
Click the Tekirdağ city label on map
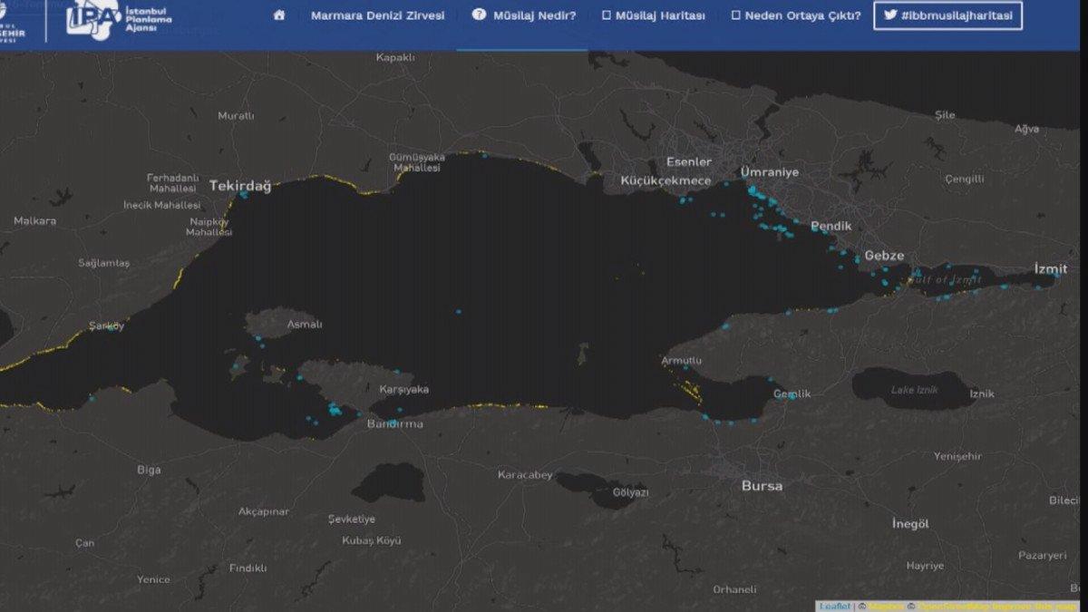[x=240, y=185]
